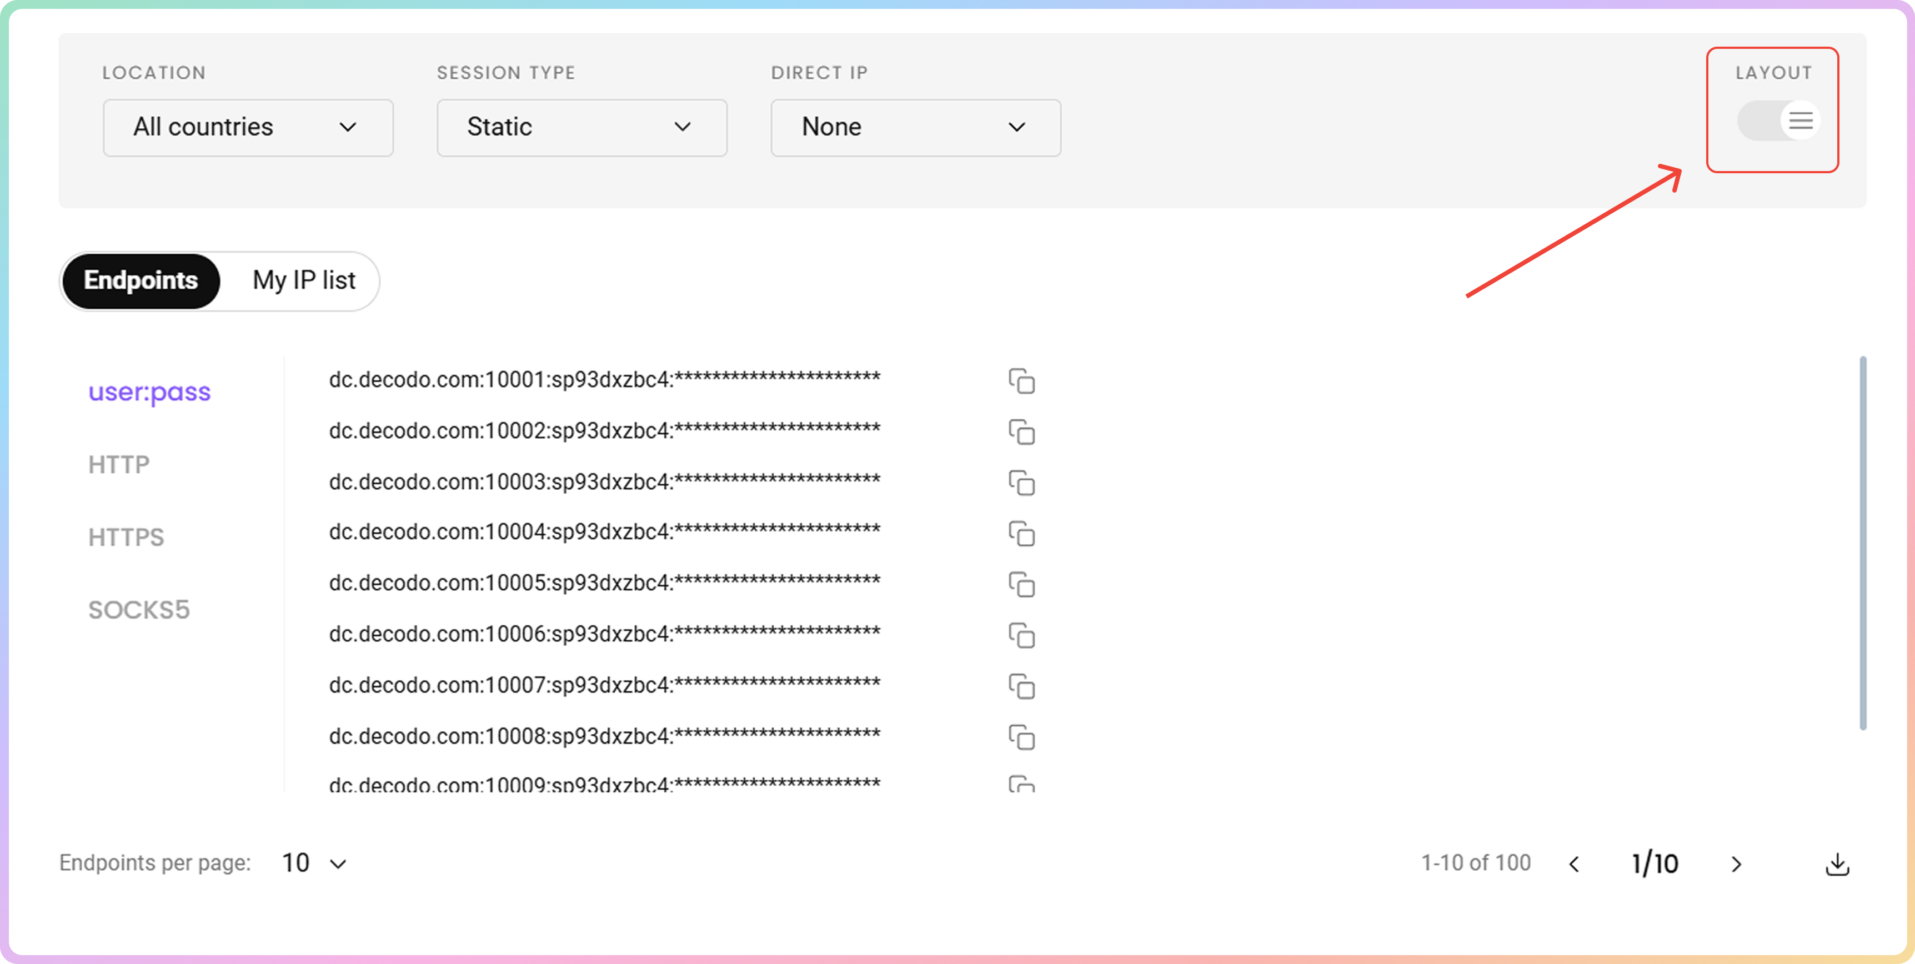Image resolution: width=1915 pixels, height=964 pixels.
Task: Copy the port 10008 endpoint
Action: 1021,737
